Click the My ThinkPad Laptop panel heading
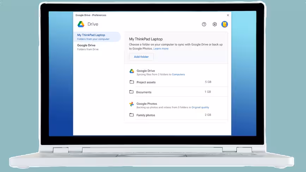Screen dimensions: 306x172 146,39
